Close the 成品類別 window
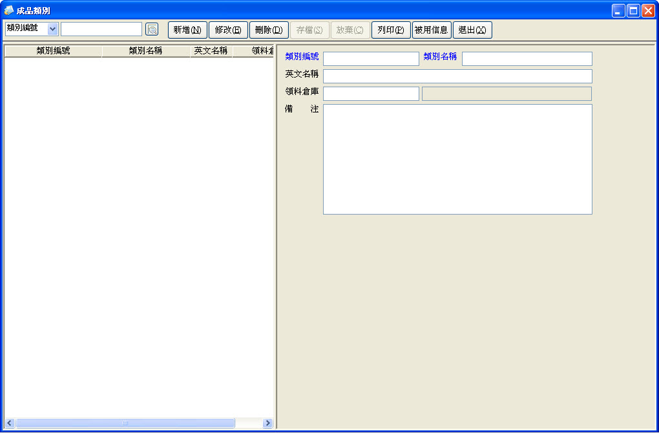The width and height of the screenshot is (659, 433). coord(648,10)
